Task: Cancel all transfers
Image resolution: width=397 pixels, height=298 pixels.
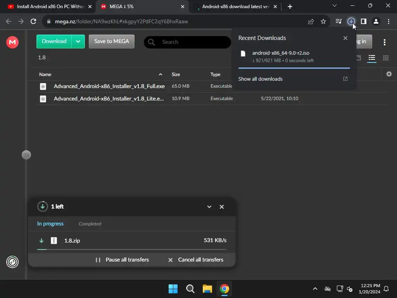Action: pos(196,260)
